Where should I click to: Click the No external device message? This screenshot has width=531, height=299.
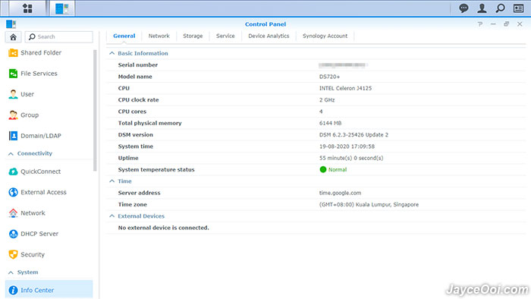(164, 228)
